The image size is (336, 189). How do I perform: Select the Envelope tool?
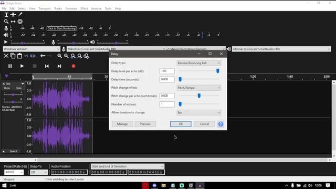point(13,15)
